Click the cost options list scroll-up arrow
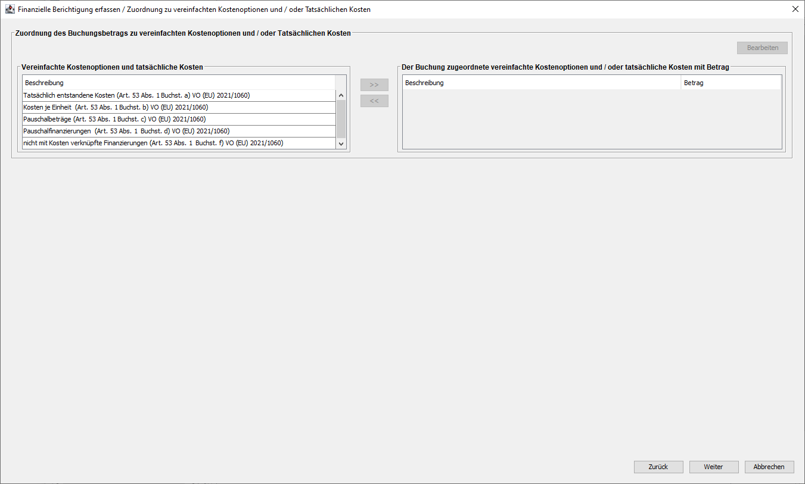 click(341, 95)
